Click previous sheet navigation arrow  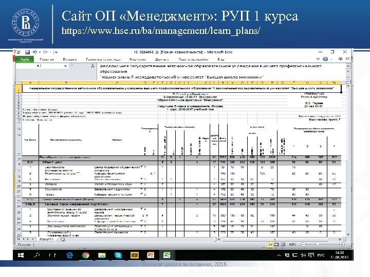[x=23, y=239]
